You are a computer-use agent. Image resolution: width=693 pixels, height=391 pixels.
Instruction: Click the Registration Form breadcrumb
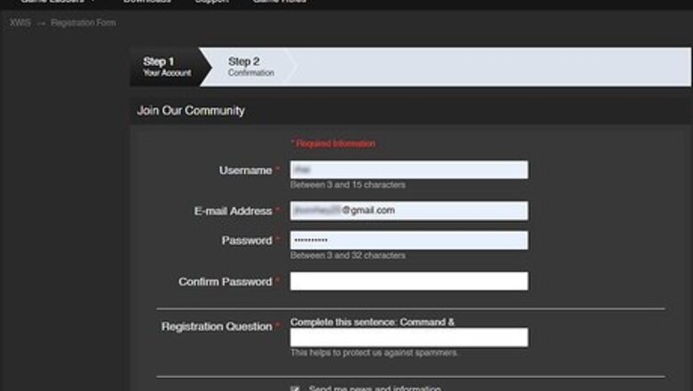[x=84, y=23]
